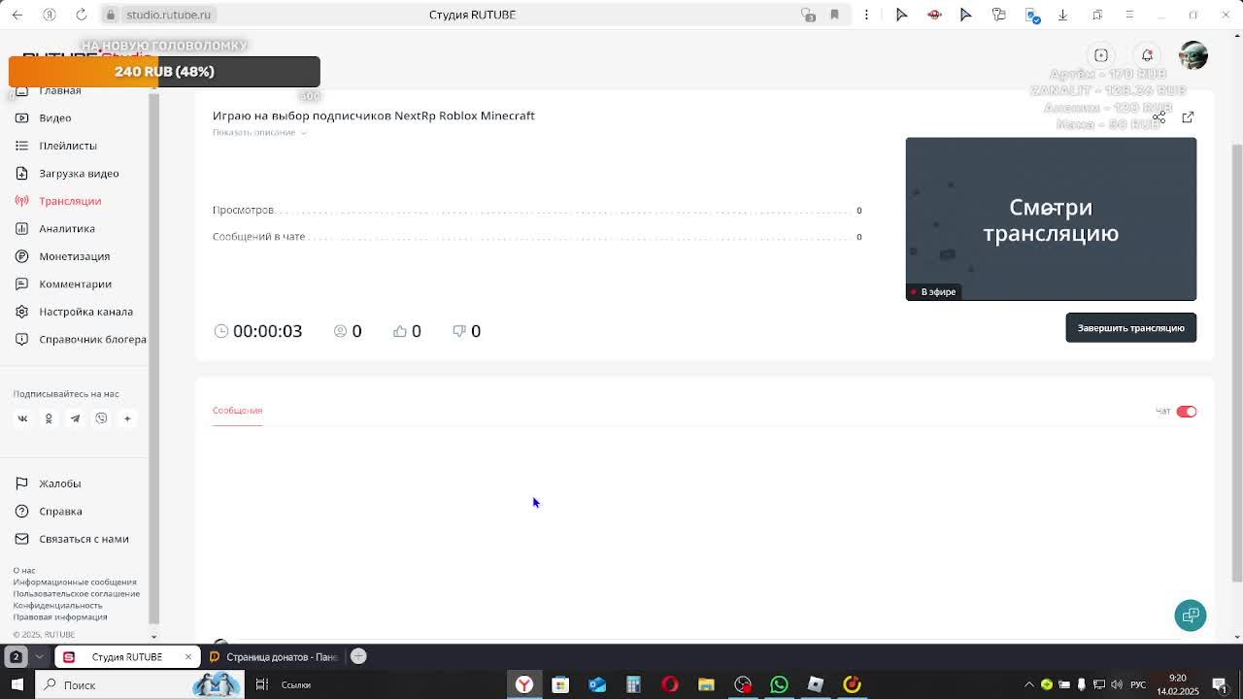The height and width of the screenshot is (699, 1243).
Task: Switch to the Страница донатов browser tab
Action: click(x=274, y=657)
